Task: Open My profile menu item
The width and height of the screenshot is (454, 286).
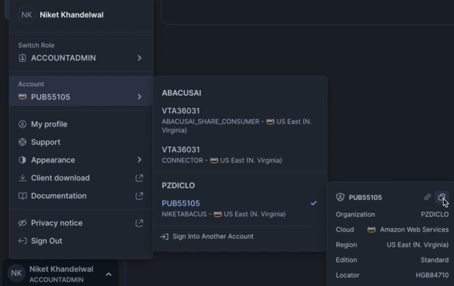Action: (49, 124)
